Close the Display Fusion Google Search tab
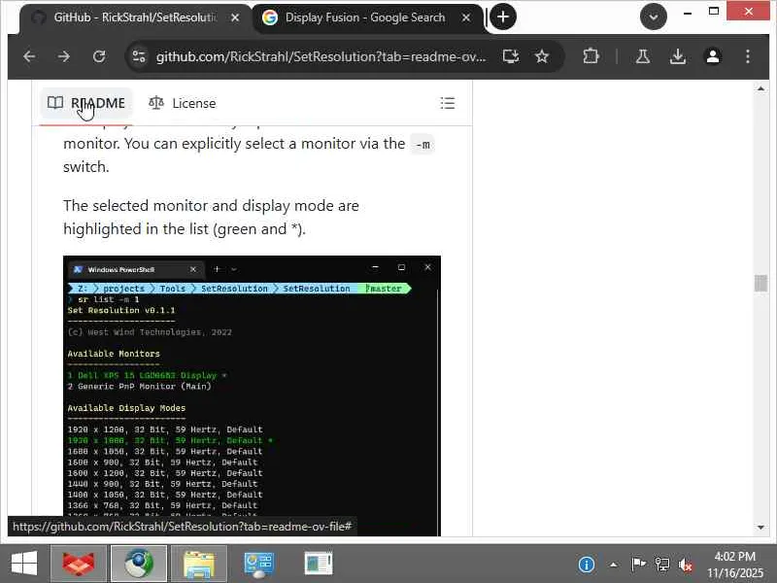This screenshot has height=583, width=777. coord(466,17)
